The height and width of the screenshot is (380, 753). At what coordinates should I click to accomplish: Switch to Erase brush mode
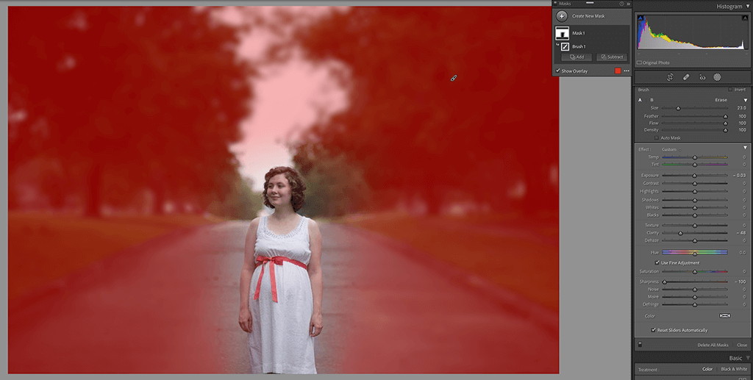(721, 100)
